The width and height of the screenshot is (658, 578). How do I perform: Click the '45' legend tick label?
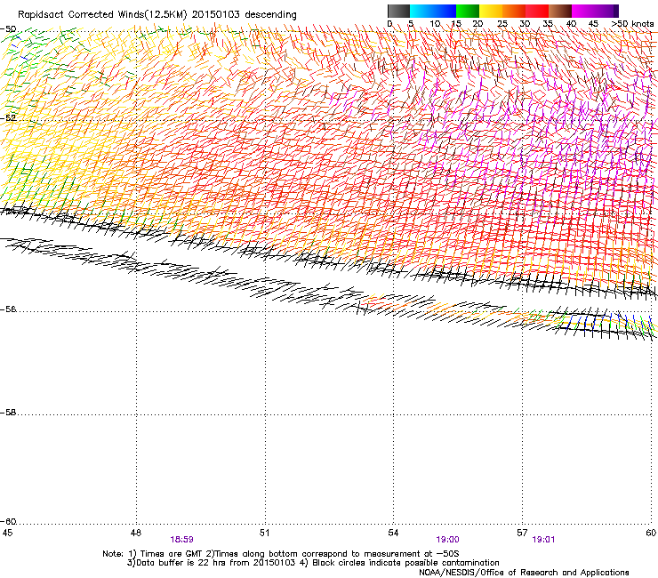pos(593,24)
